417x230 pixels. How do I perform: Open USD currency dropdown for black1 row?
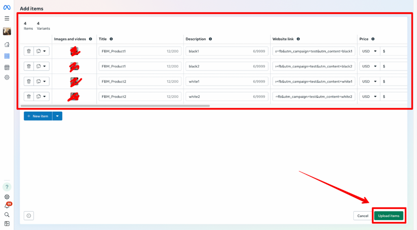click(370, 51)
